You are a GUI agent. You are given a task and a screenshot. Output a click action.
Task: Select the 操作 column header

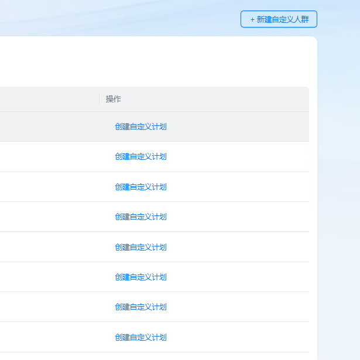(x=113, y=99)
